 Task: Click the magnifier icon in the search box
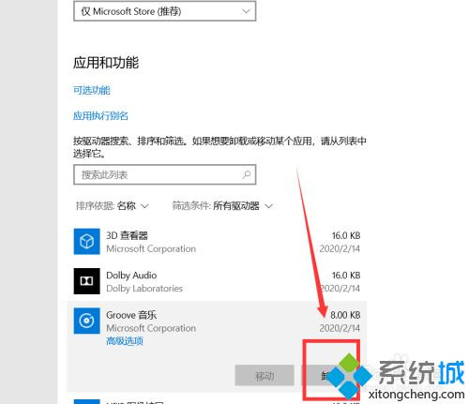[247, 174]
